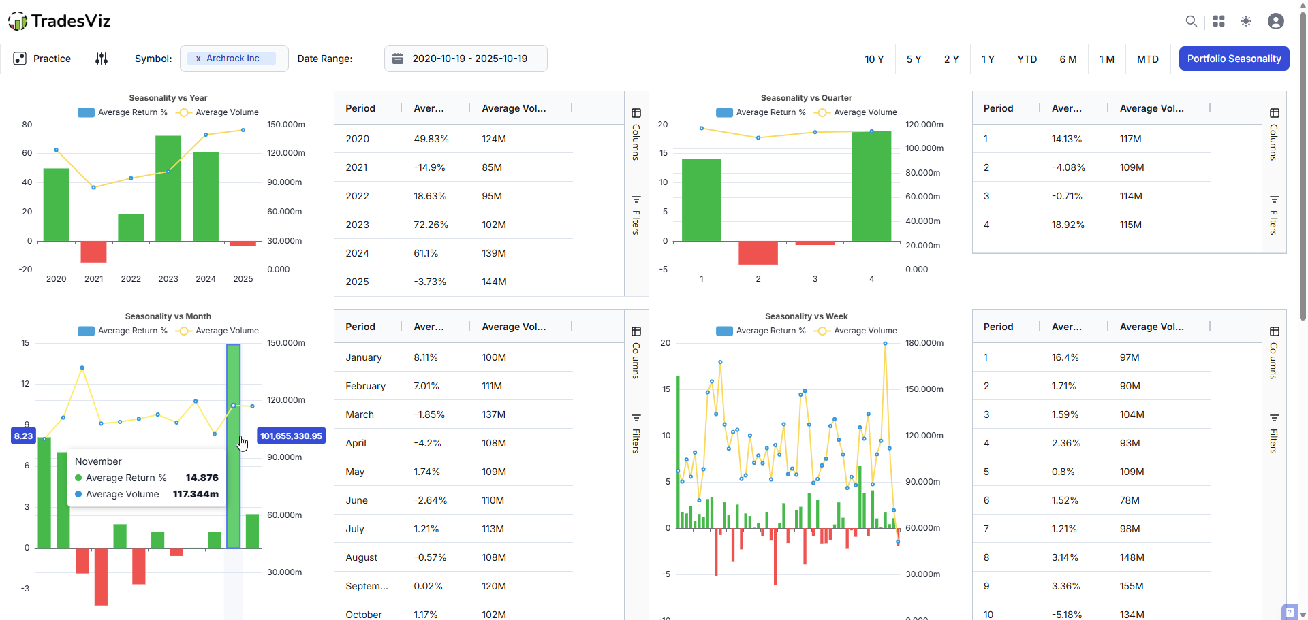The image size is (1308, 620).
Task: Click week 8 value 3.14%
Action: click(x=1065, y=557)
